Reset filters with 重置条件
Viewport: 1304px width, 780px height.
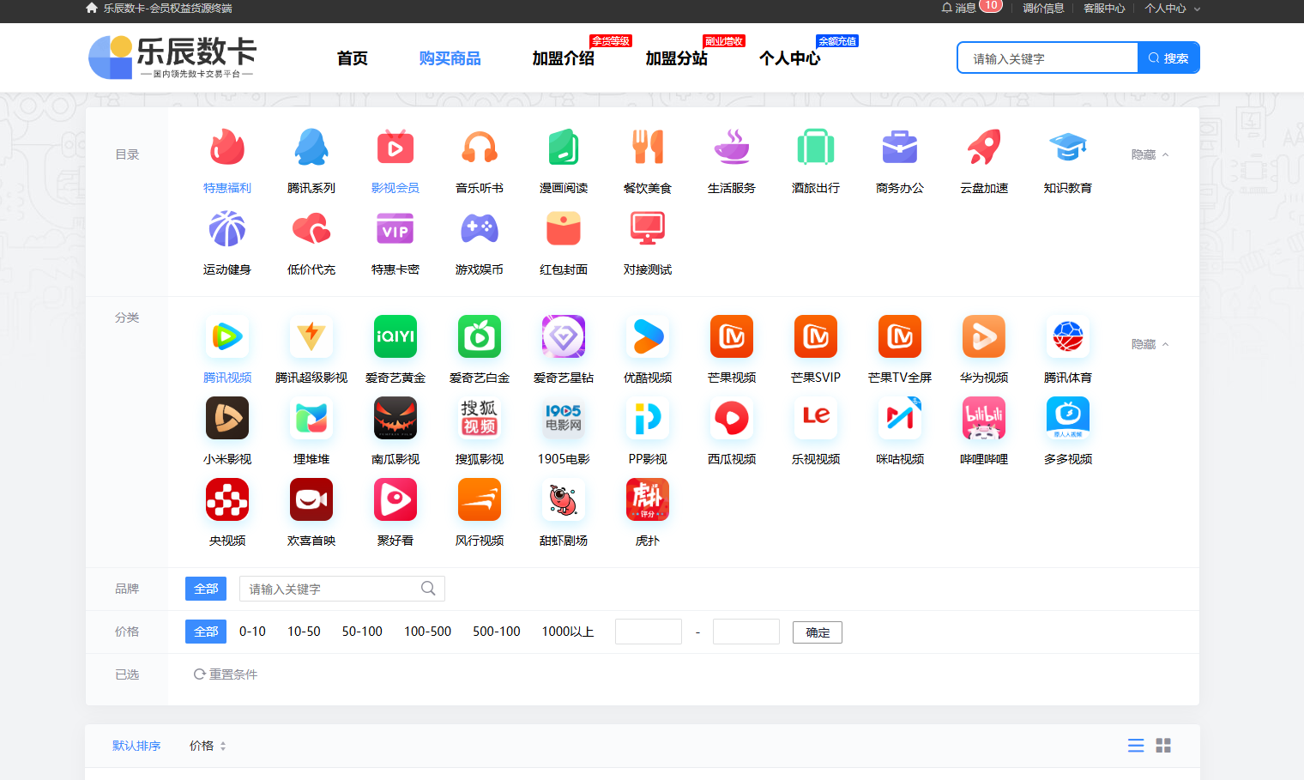[x=226, y=674]
